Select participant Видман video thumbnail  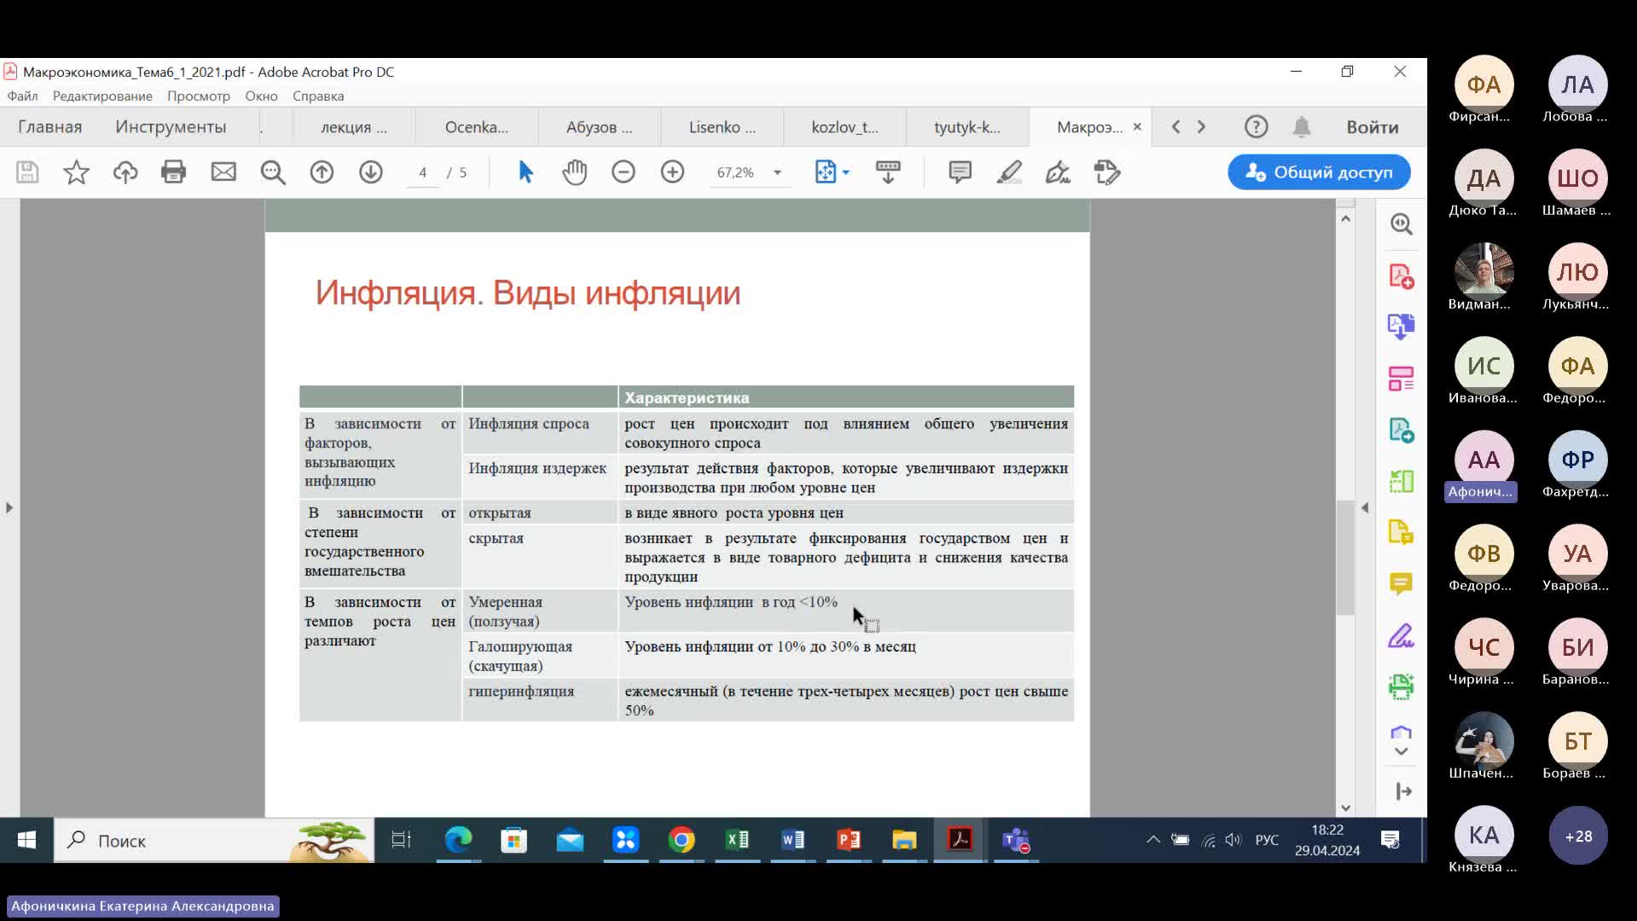[x=1484, y=272]
